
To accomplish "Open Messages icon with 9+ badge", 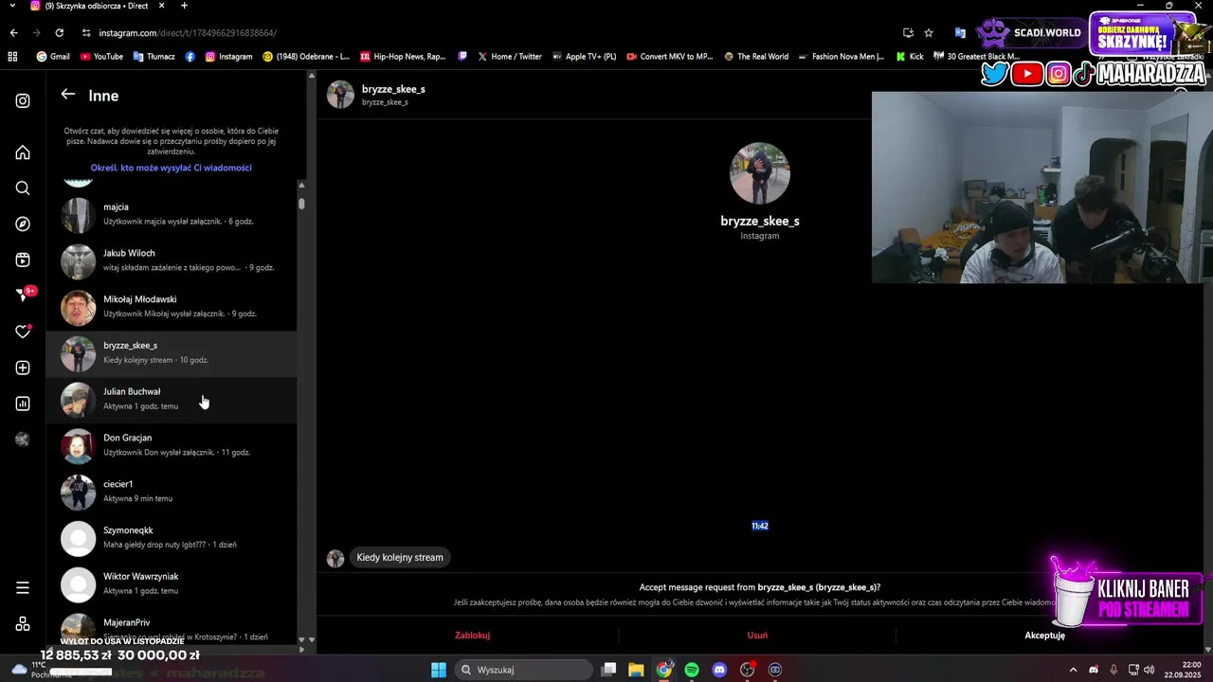I will click(24, 296).
